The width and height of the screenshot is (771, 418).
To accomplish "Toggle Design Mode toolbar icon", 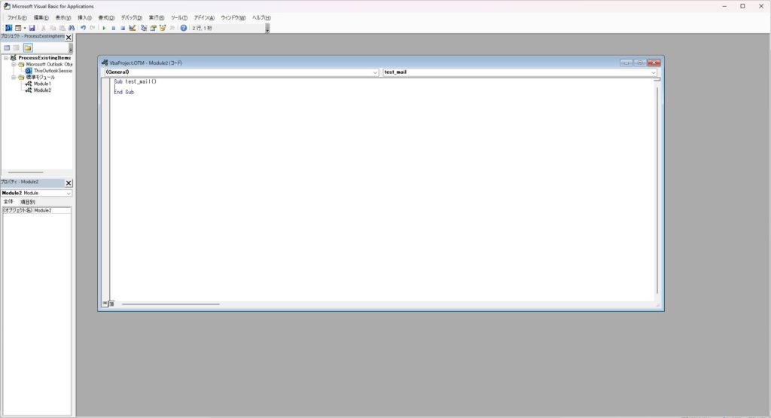I will 133,28.
